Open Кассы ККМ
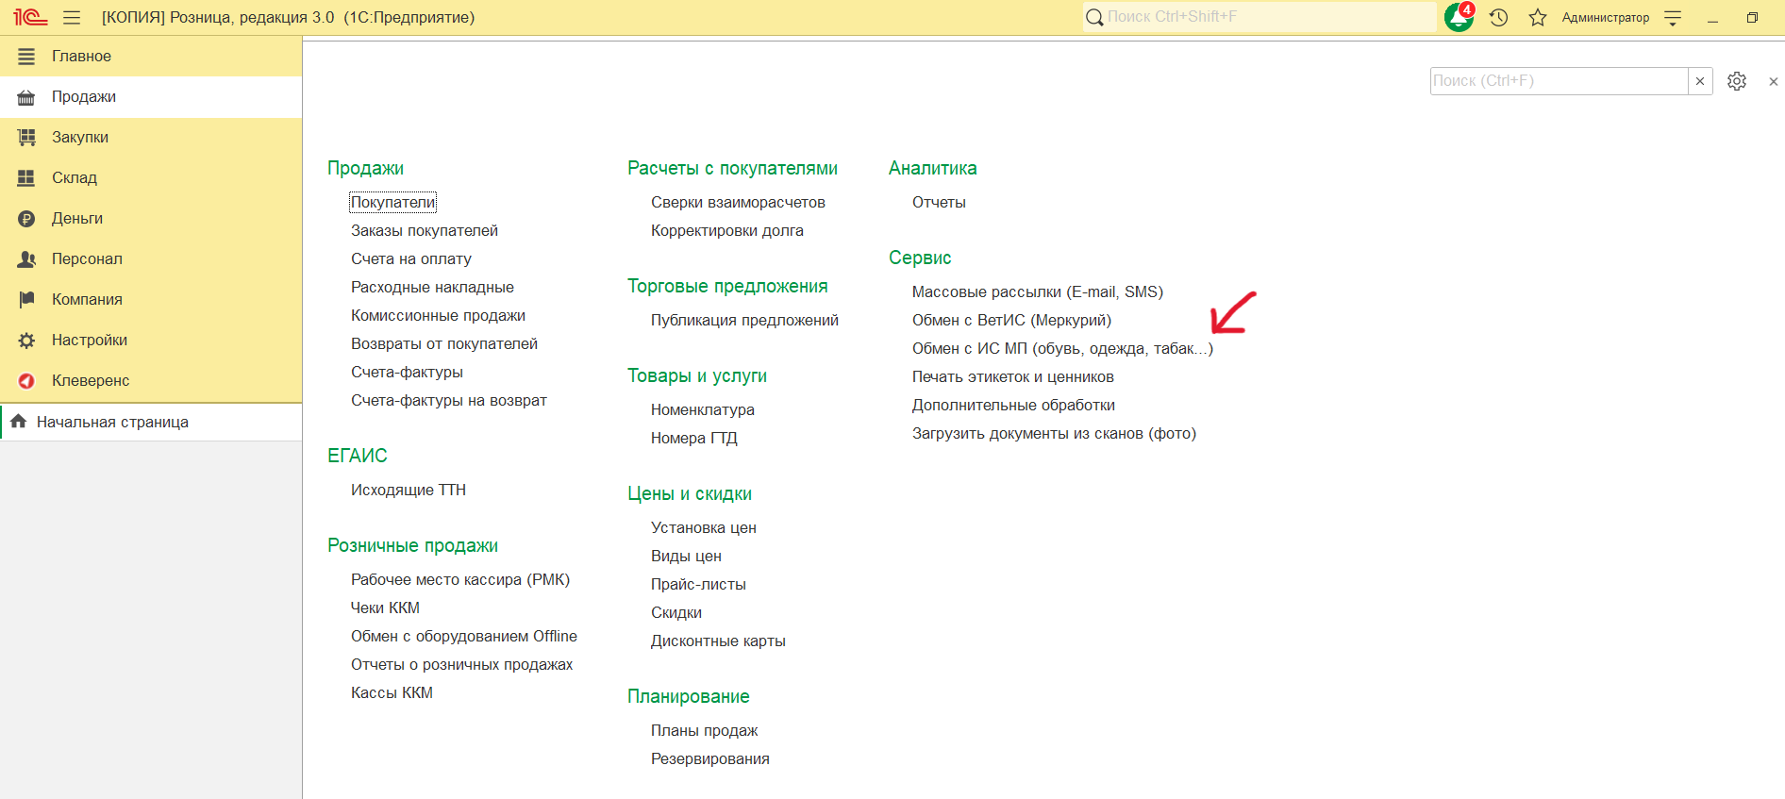The height and width of the screenshot is (799, 1785). pyautogui.click(x=392, y=692)
